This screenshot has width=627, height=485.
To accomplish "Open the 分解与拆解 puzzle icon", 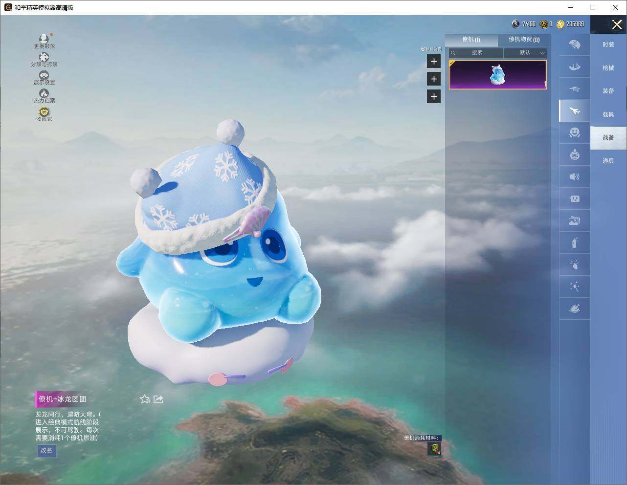I will (x=44, y=57).
